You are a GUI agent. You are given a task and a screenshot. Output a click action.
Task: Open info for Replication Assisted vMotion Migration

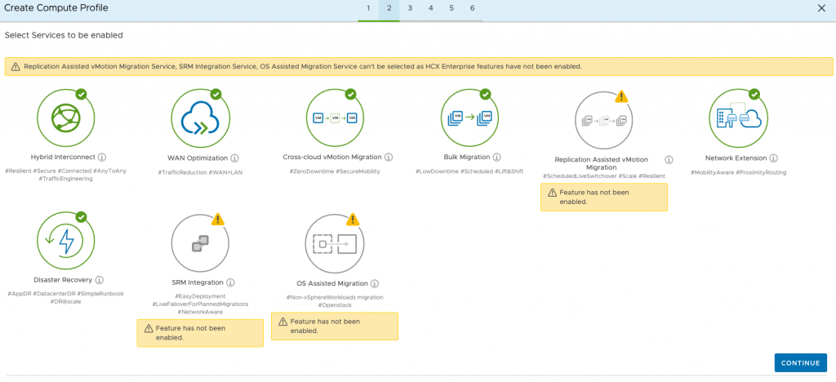click(669, 160)
